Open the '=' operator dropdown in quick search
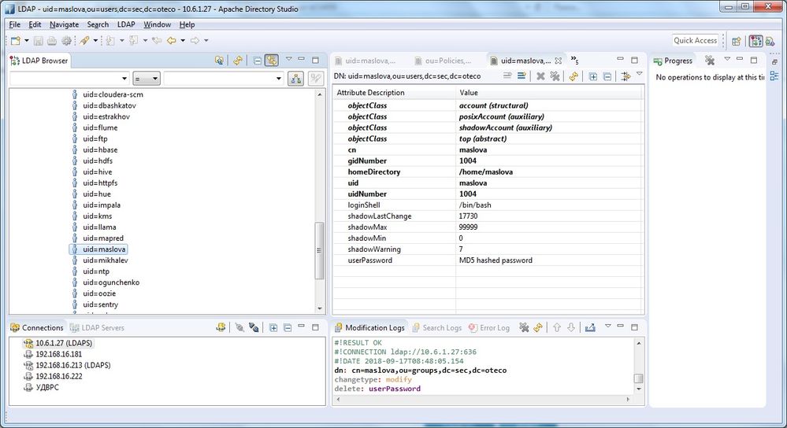This screenshot has width=787, height=428. (x=147, y=78)
